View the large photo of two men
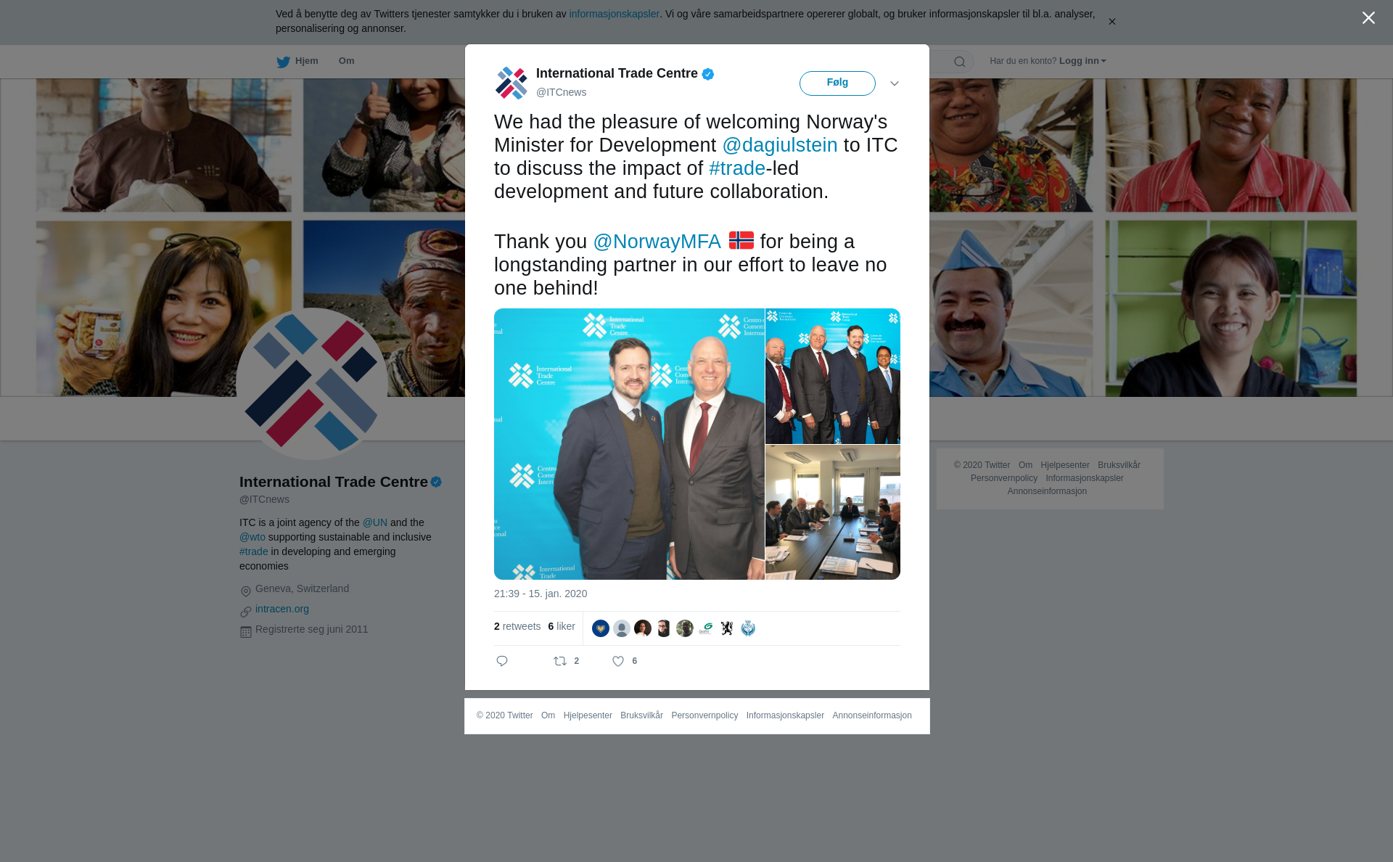 [x=629, y=444]
